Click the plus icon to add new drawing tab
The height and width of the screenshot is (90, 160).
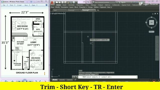pos(98,10)
